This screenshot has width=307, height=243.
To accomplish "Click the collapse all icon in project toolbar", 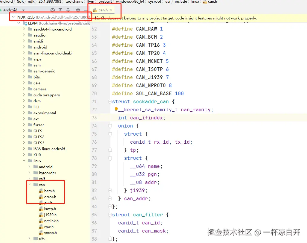I will point(68,10).
